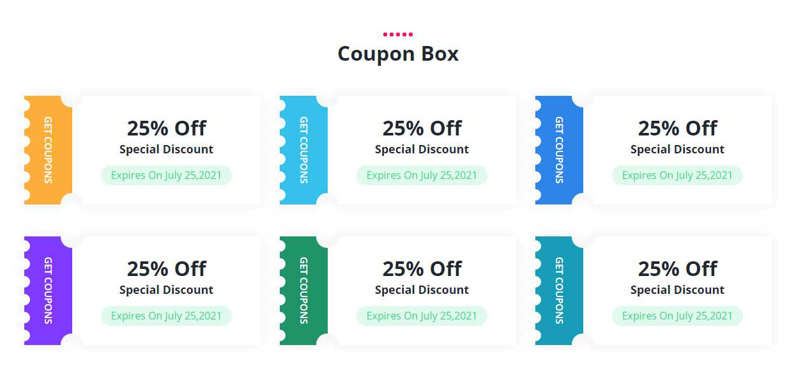Click "25% Off" on the light blue coupon

tap(422, 128)
